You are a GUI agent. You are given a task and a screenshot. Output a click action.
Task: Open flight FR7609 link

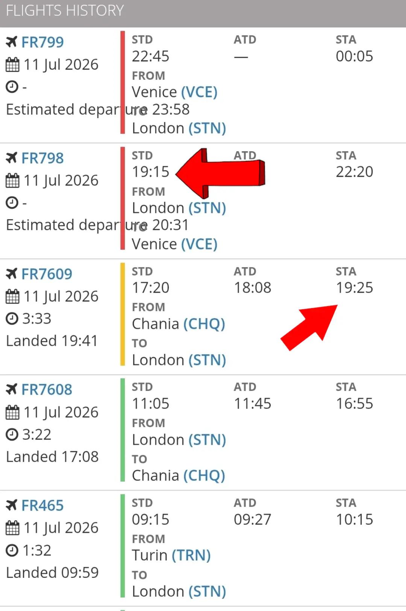(47, 274)
